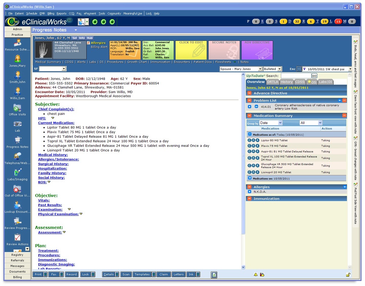The image size is (365, 286).
Task: Switch to the History tab in right panel
Action: tap(286, 82)
